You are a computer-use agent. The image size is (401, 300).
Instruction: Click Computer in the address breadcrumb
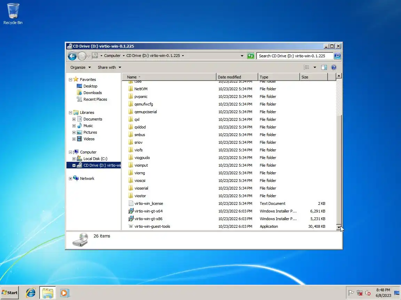[x=112, y=56]
